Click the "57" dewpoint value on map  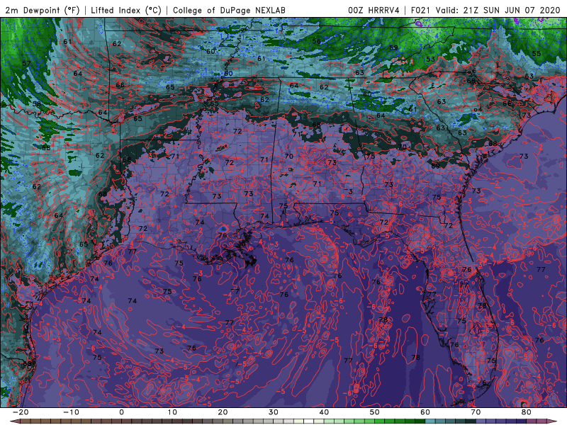(x=26, y=64)
